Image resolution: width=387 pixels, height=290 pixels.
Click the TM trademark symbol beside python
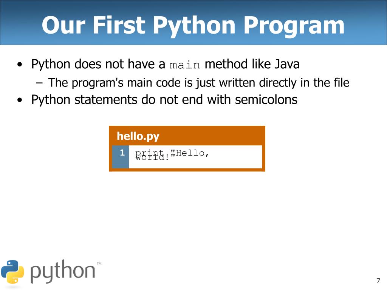(99, 263)
